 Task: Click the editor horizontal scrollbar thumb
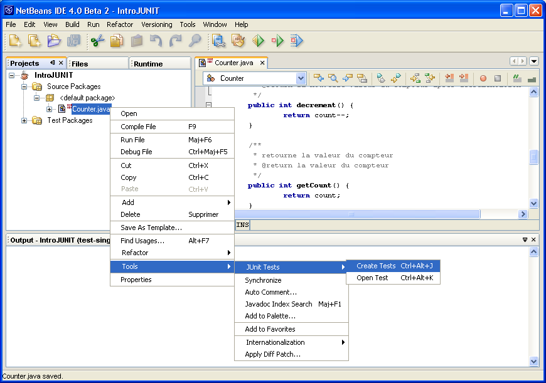click(x=351, y=214)
